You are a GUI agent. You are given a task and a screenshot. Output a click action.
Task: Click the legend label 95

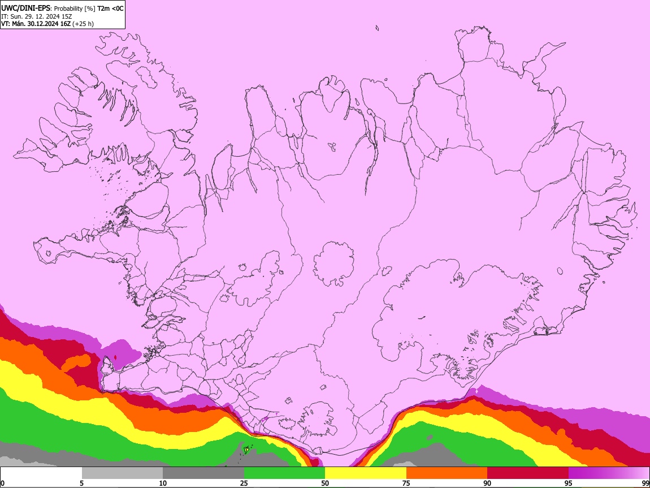569,483
